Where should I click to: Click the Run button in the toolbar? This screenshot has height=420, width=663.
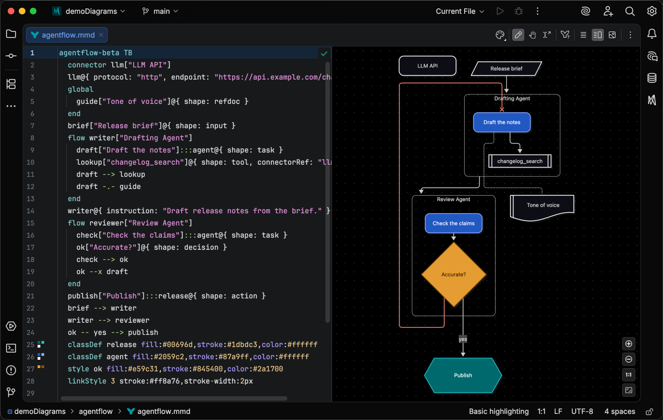click(500, 11)
